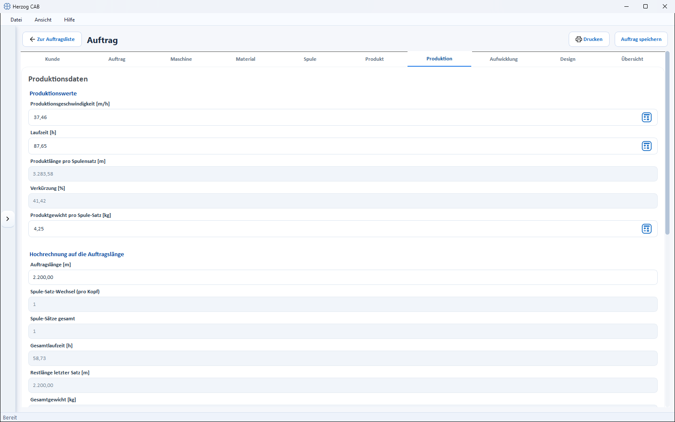Switch to the Material tab
Screen dimensions: 675x422
[x=246, y=59]
